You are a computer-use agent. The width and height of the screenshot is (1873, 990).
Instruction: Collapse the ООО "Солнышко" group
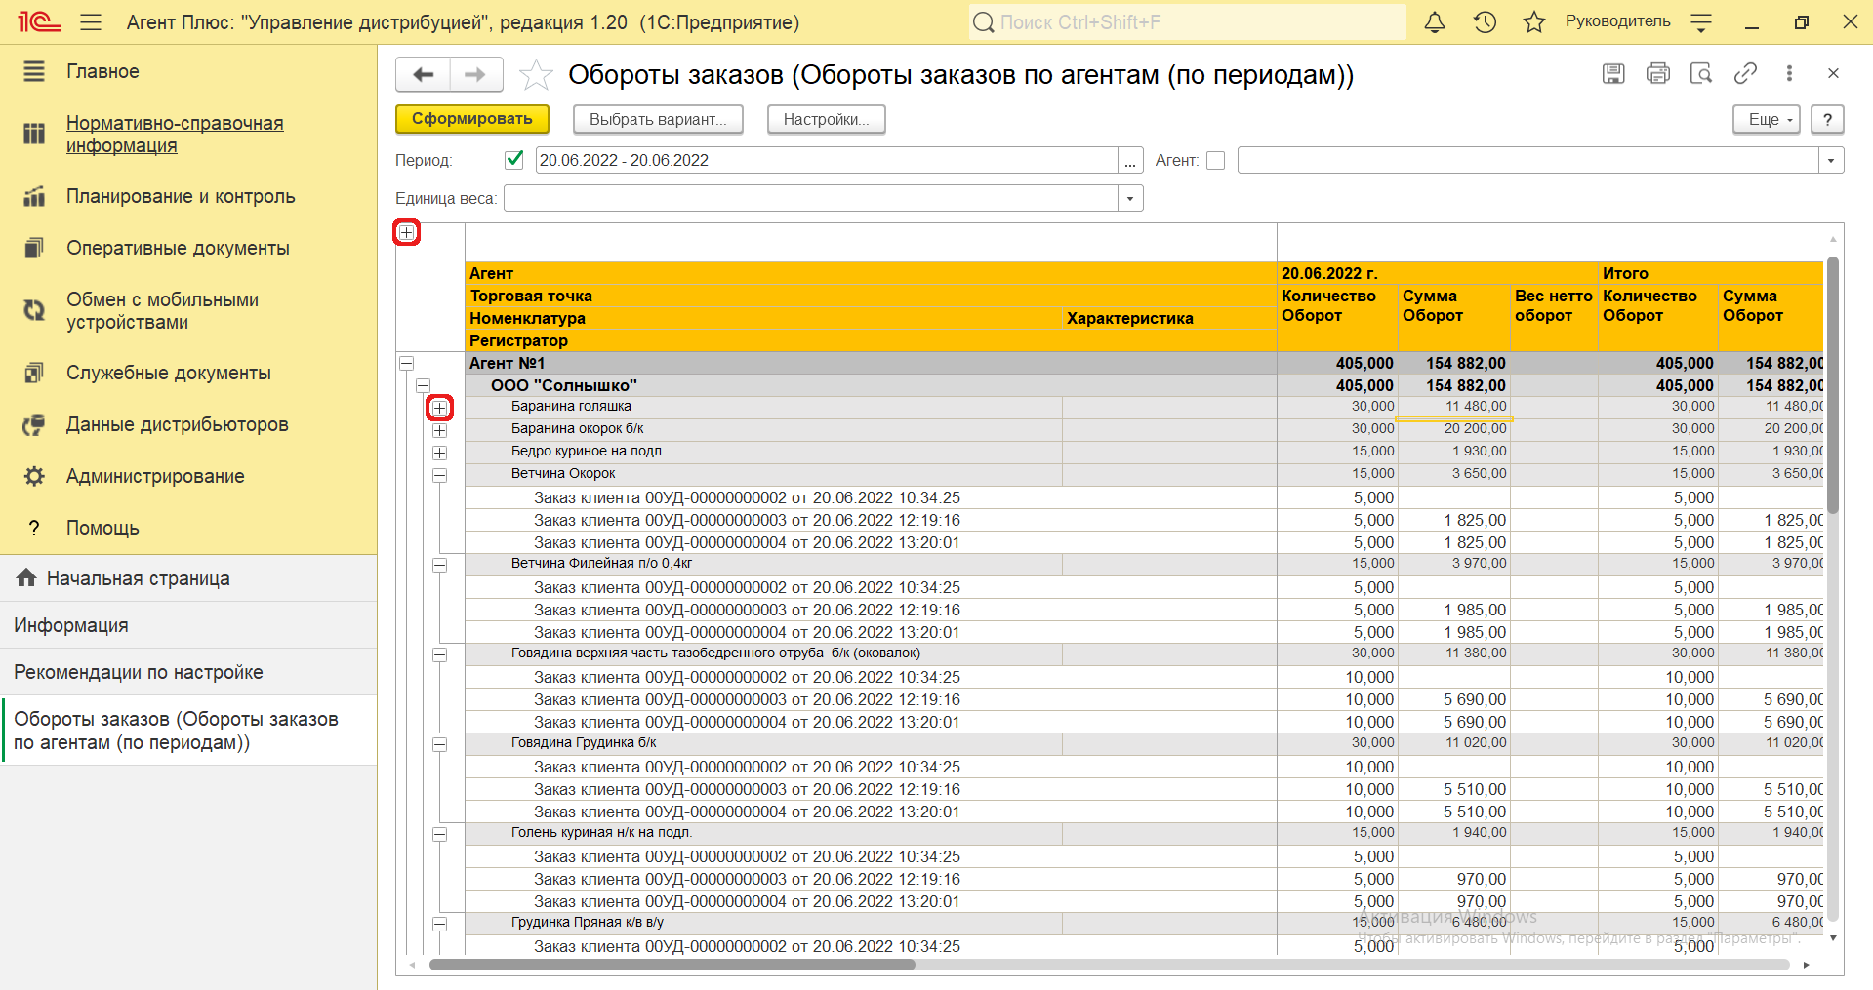(424, 385)
